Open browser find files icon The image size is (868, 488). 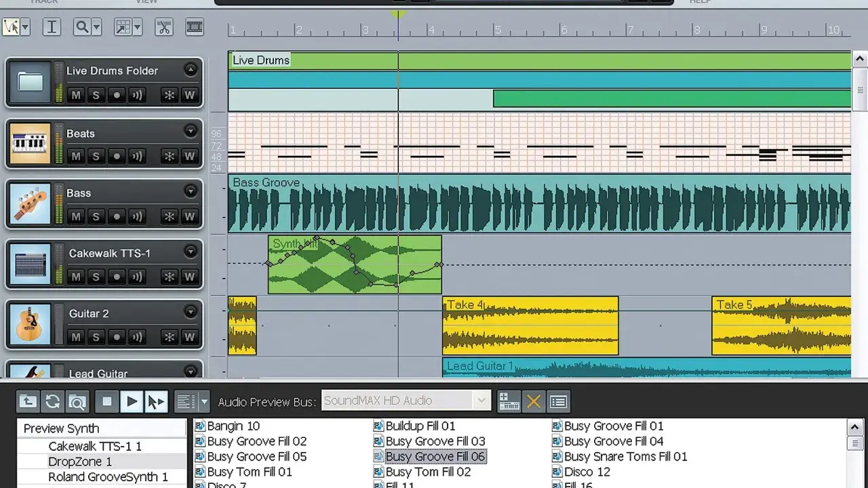pos(77,401)
